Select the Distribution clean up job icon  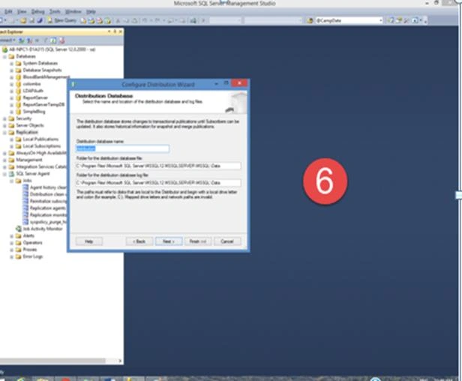coord(25,194)
